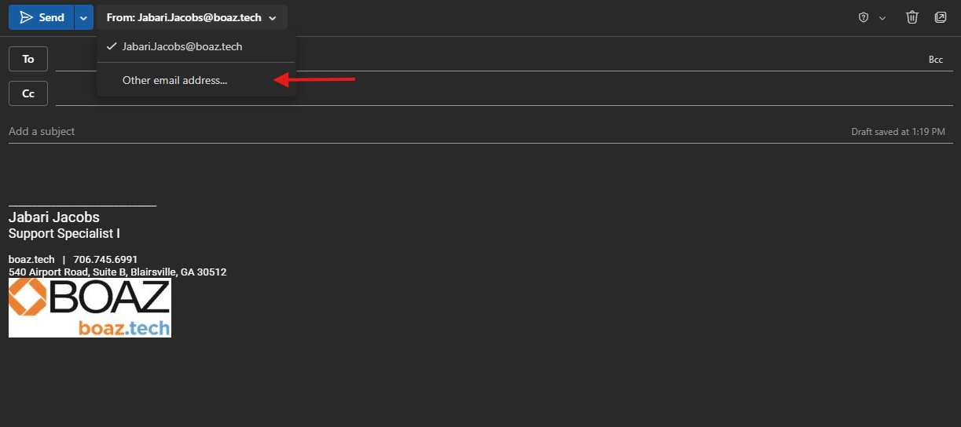Pop out the message into new window
The width and height of the screenshot is (961, 427).
coord(941,17)
